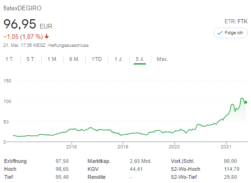
Task: Click the 2020 marker on the chart axis
Action: [x=174, y=146]
